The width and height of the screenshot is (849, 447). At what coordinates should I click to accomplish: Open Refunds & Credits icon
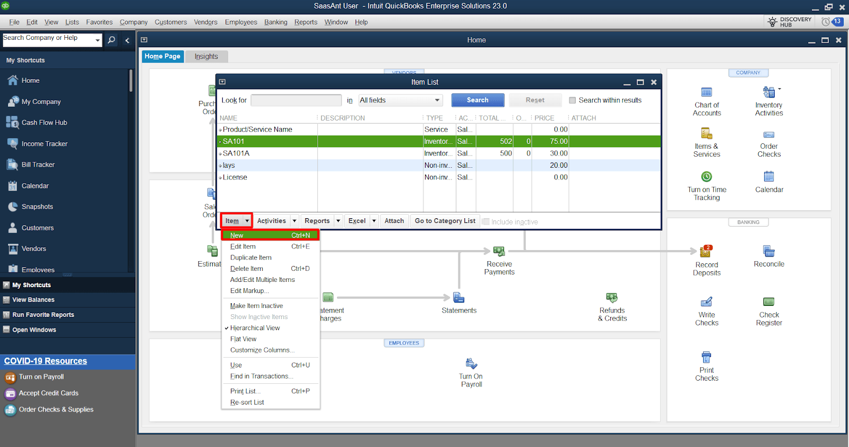click(x=612, y=298)
